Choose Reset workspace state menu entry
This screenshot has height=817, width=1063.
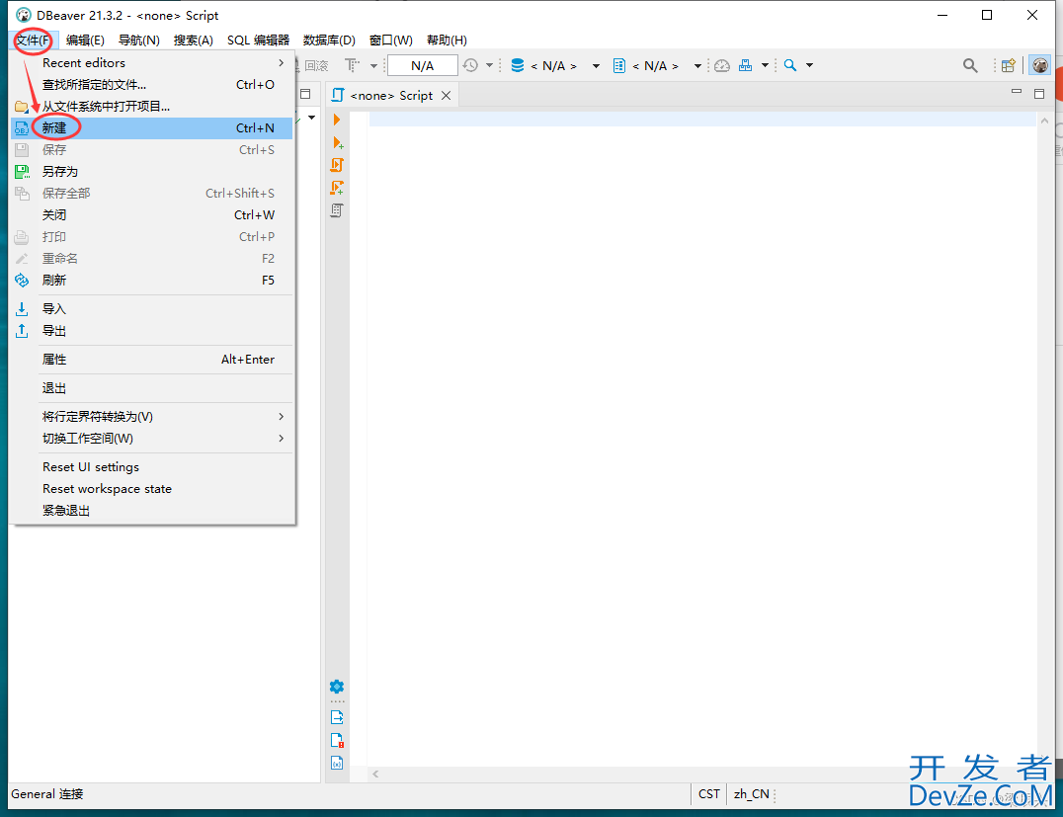pyautogui.click(x=152, y=489)
